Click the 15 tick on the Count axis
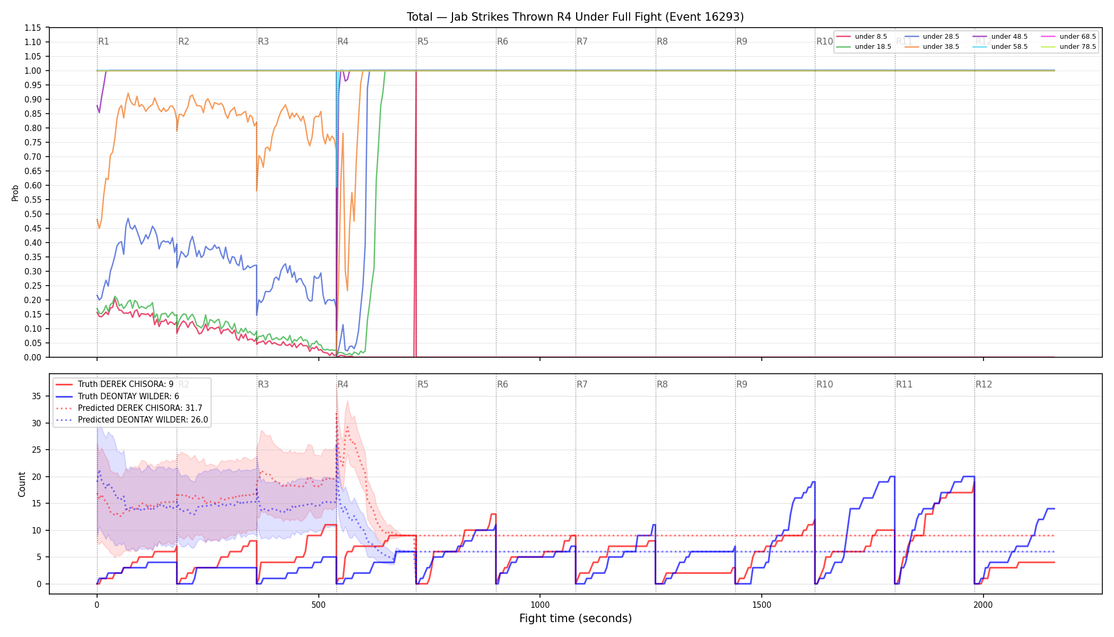This screenshot has height=637, width=1114. [x=36, y=503]
